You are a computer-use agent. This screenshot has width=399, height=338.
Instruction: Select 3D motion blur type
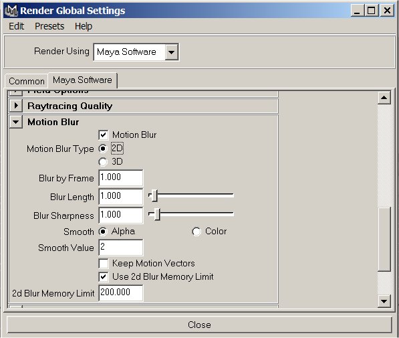coord(103,161)
